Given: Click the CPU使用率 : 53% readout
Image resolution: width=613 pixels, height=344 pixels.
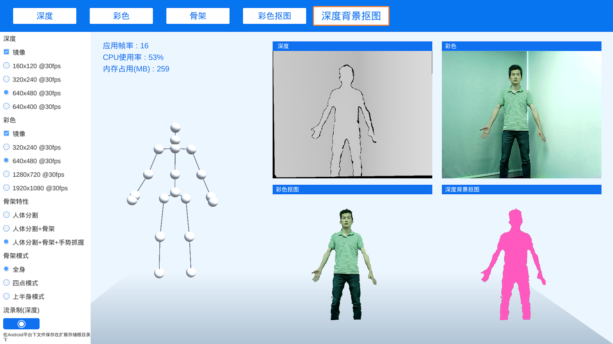Looking at the screenshot, I should [x=133, y=57].
